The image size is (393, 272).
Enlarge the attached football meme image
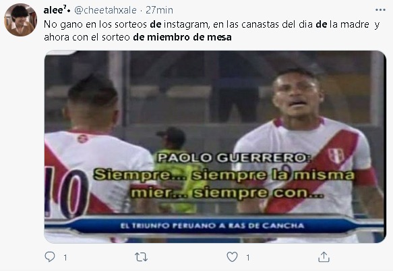click(x=215, y=146)
